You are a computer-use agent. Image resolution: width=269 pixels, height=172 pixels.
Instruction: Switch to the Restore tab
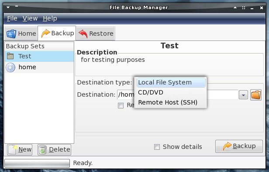point(96,34)
